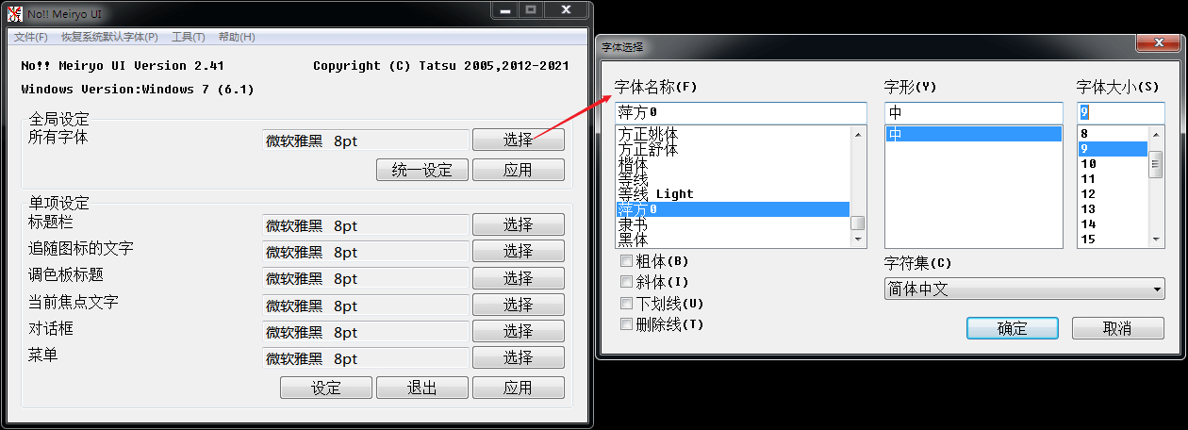Click the 菜单 font display field
1188x430 pixels.
365,358
